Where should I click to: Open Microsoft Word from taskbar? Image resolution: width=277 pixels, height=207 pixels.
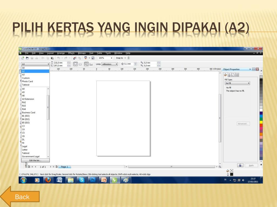59,180
